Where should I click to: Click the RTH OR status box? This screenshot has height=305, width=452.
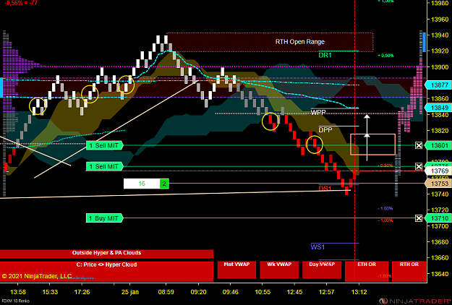click(x=409, y=271)
